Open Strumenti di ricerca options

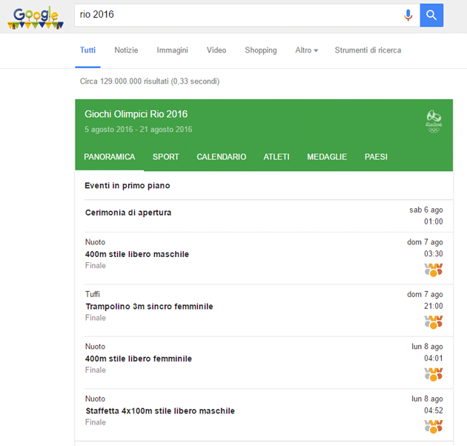point(368,50)
